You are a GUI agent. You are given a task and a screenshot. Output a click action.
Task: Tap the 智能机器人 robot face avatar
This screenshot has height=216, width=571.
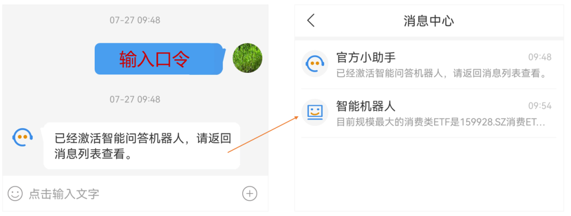(x=315, y=112)
